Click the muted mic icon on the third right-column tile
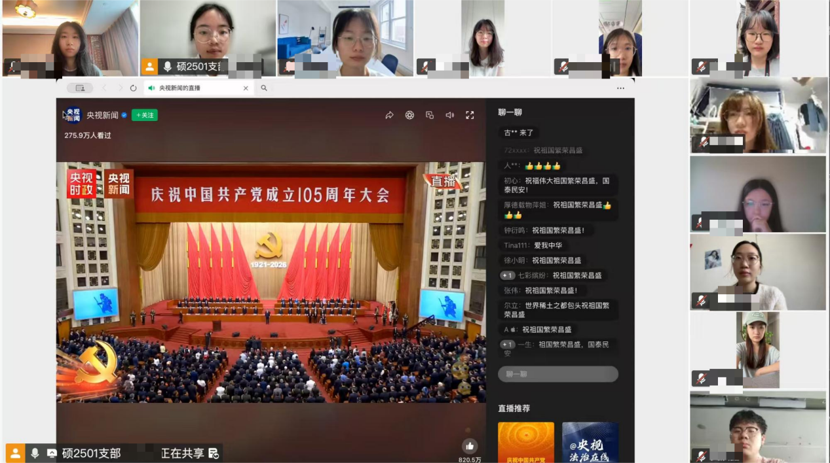Screen dimensions: 830x463 click(701, 223)
